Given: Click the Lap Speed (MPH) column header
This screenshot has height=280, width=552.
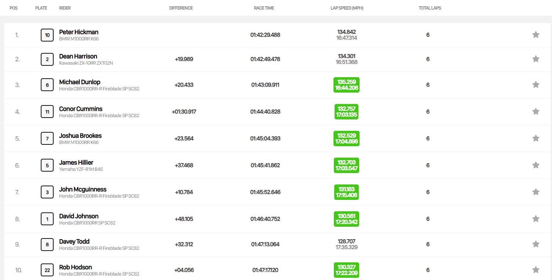Looking at the screenshot, I should pos(347,8).
